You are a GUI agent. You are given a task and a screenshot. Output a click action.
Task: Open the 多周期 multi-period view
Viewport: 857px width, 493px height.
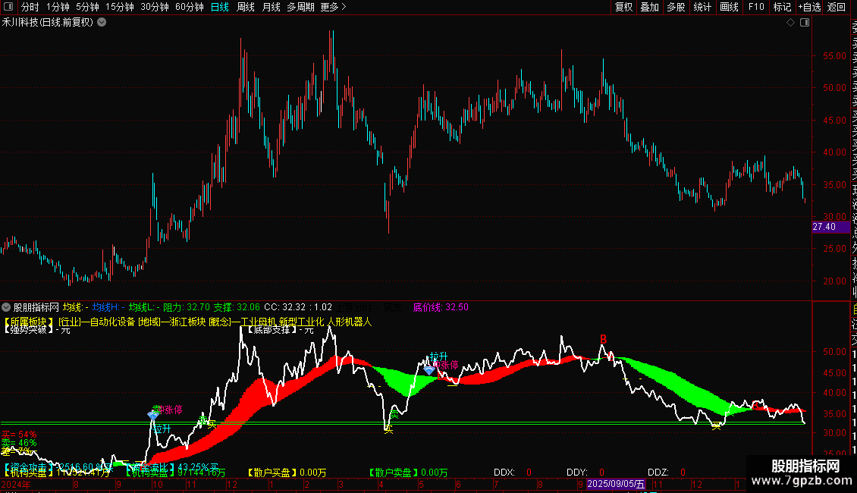300,7
